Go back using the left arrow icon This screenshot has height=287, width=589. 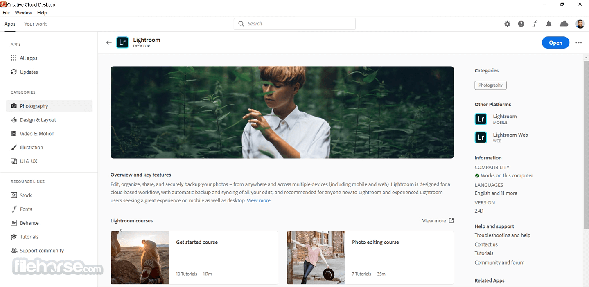click(x=109, y=43)
